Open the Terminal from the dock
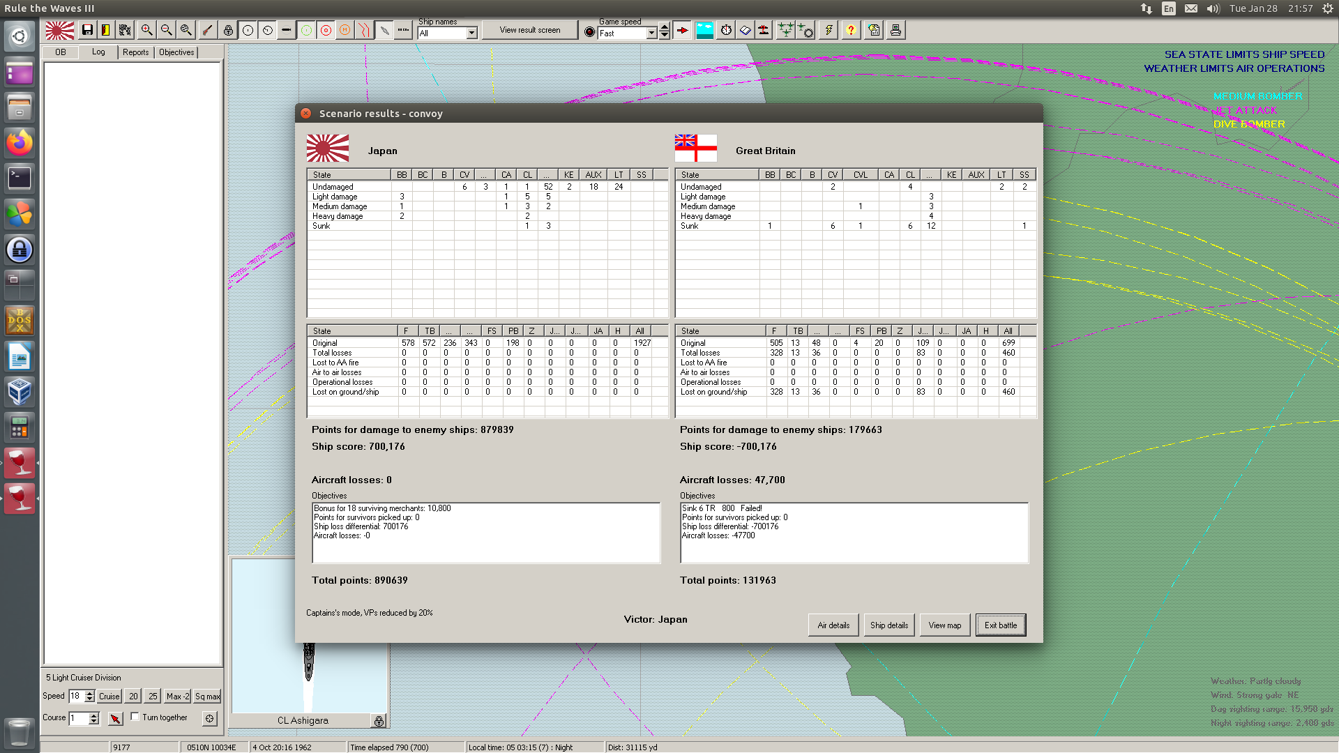The width and height of the screenshot is (1339, 753). [x=20, y=178]
